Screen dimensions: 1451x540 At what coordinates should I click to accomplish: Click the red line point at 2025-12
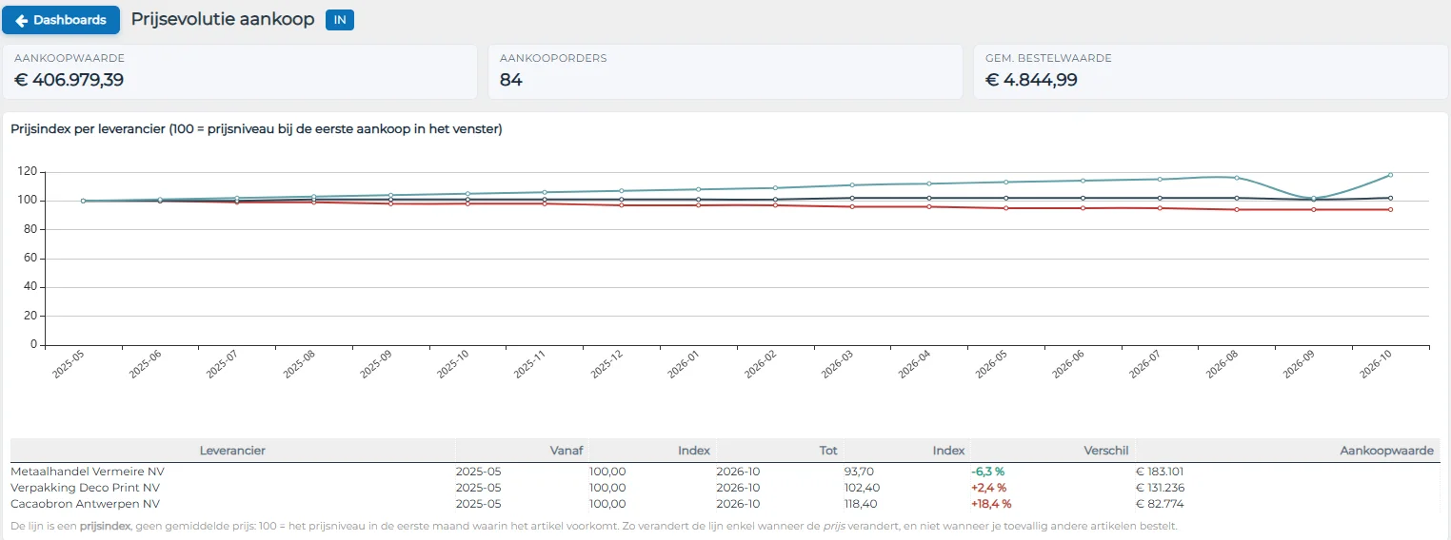622,204
